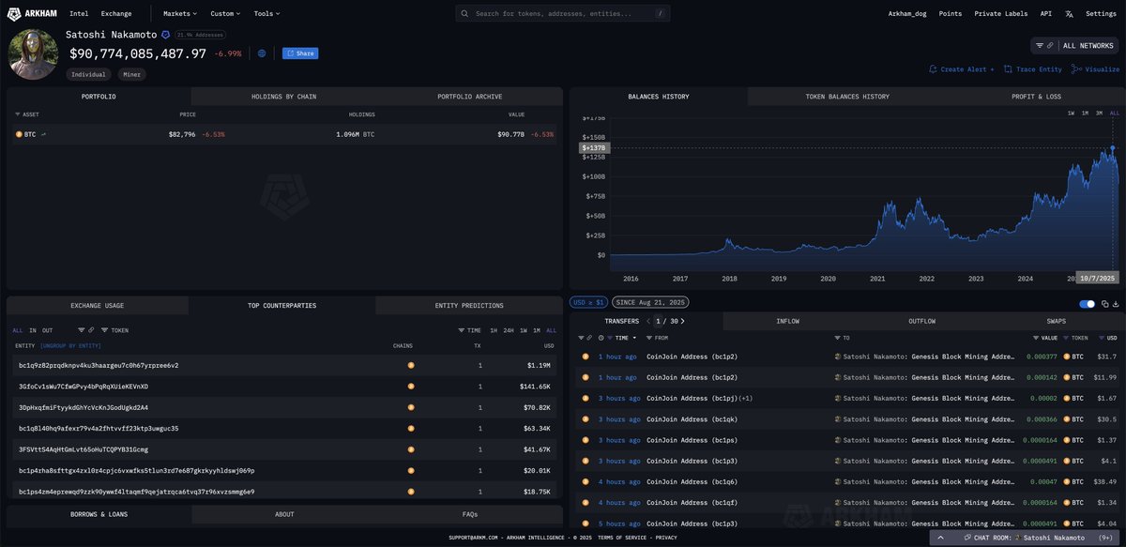Click the BTC token icon in the $11.99 row

tap(1067, 377)
